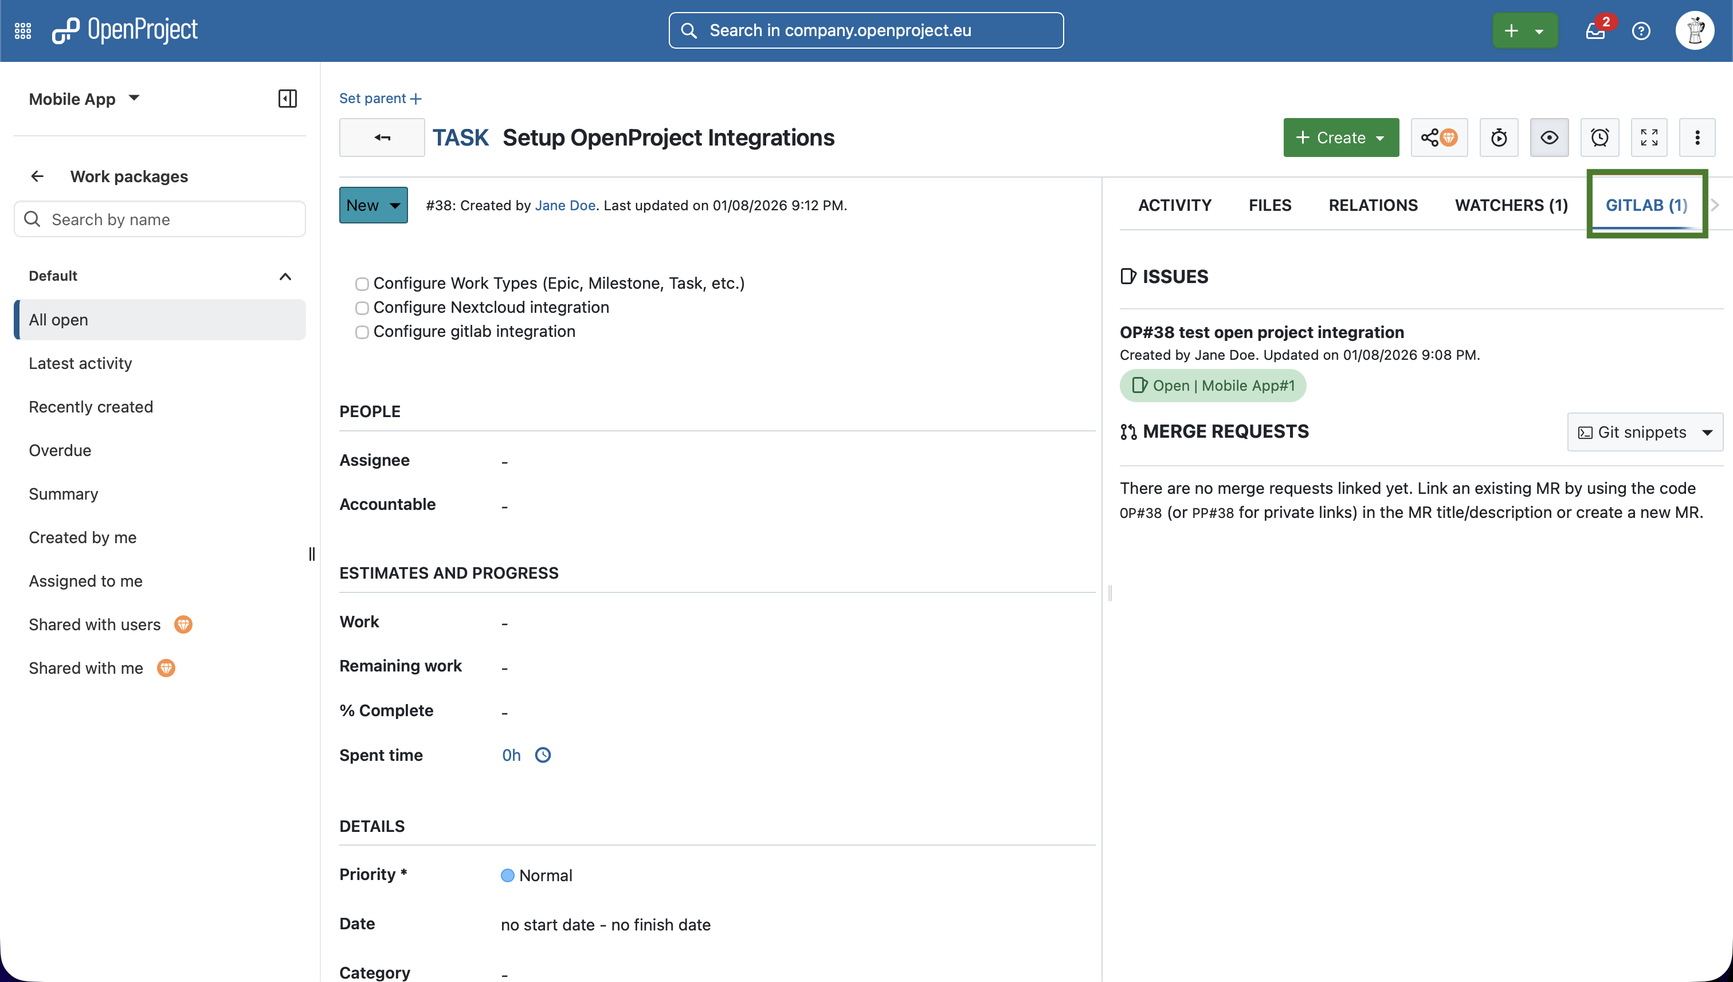This screenshot has height=982, width=1733.
Task: Open the top bar green plus dropdown
Action: pos(1524,30)
